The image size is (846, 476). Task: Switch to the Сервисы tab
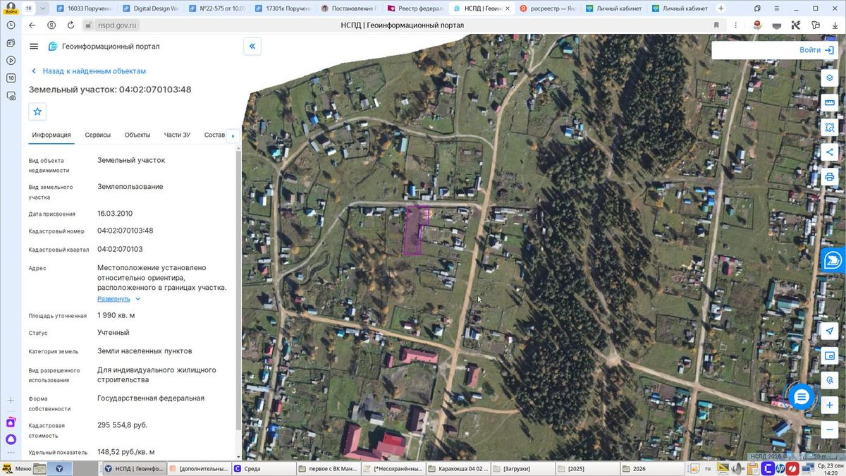97,135
